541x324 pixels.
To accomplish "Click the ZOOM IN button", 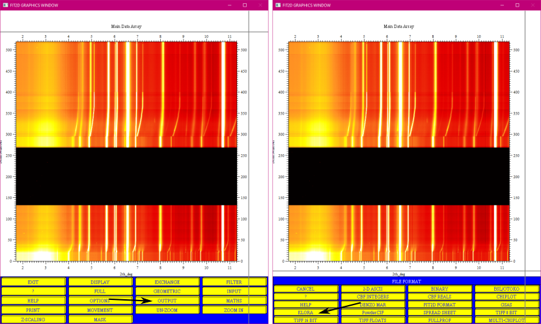I will point(234,310).
